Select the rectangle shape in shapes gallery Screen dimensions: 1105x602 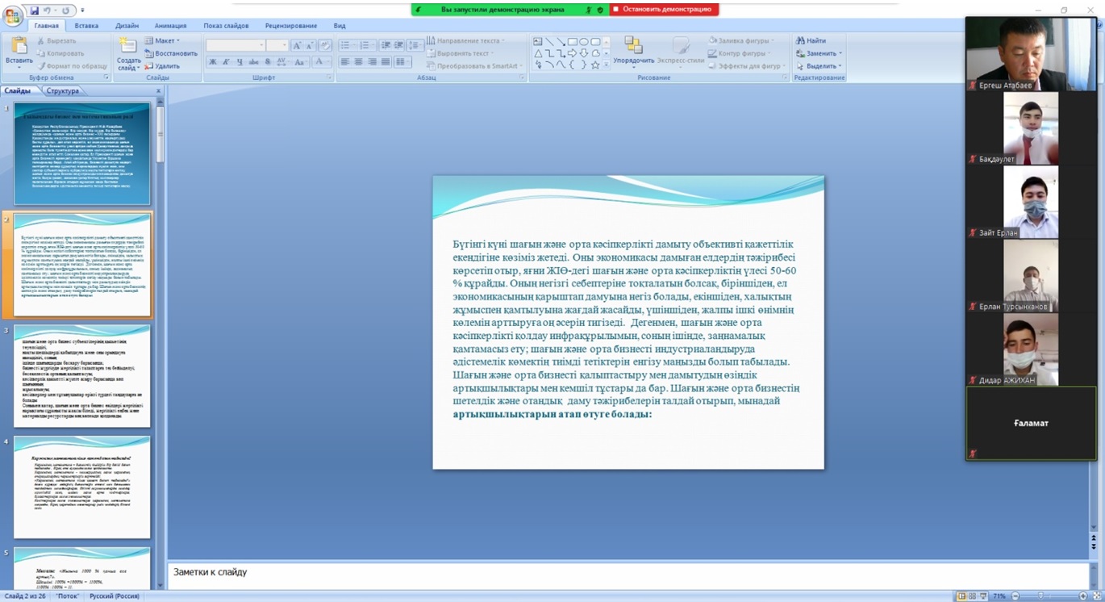(572, 42)
